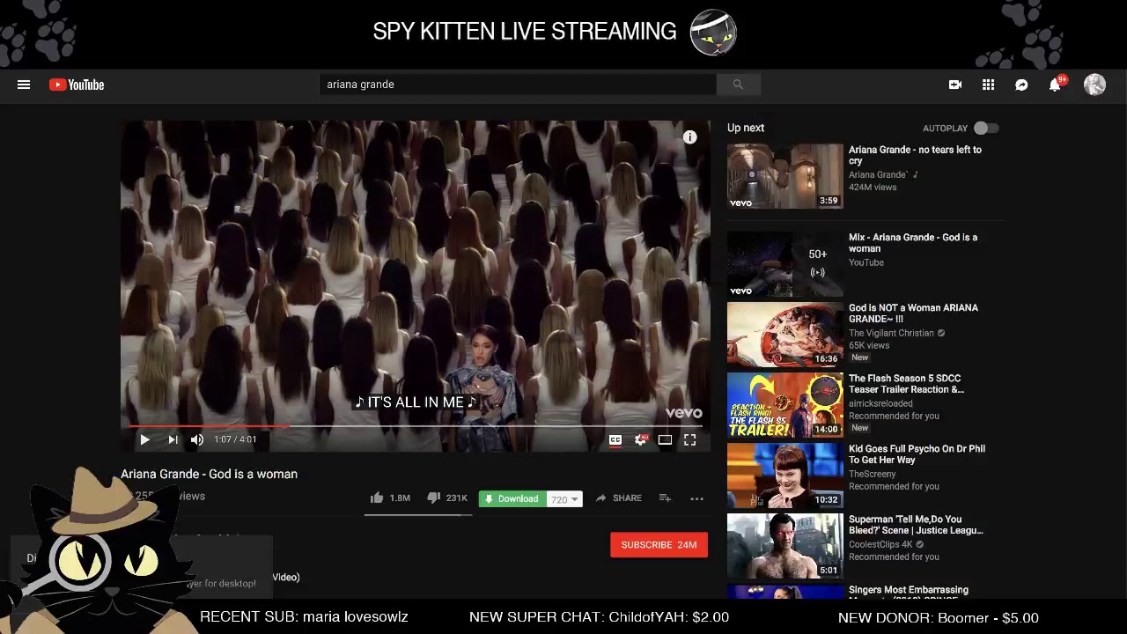Open the more actions three dots

point(696,498)
